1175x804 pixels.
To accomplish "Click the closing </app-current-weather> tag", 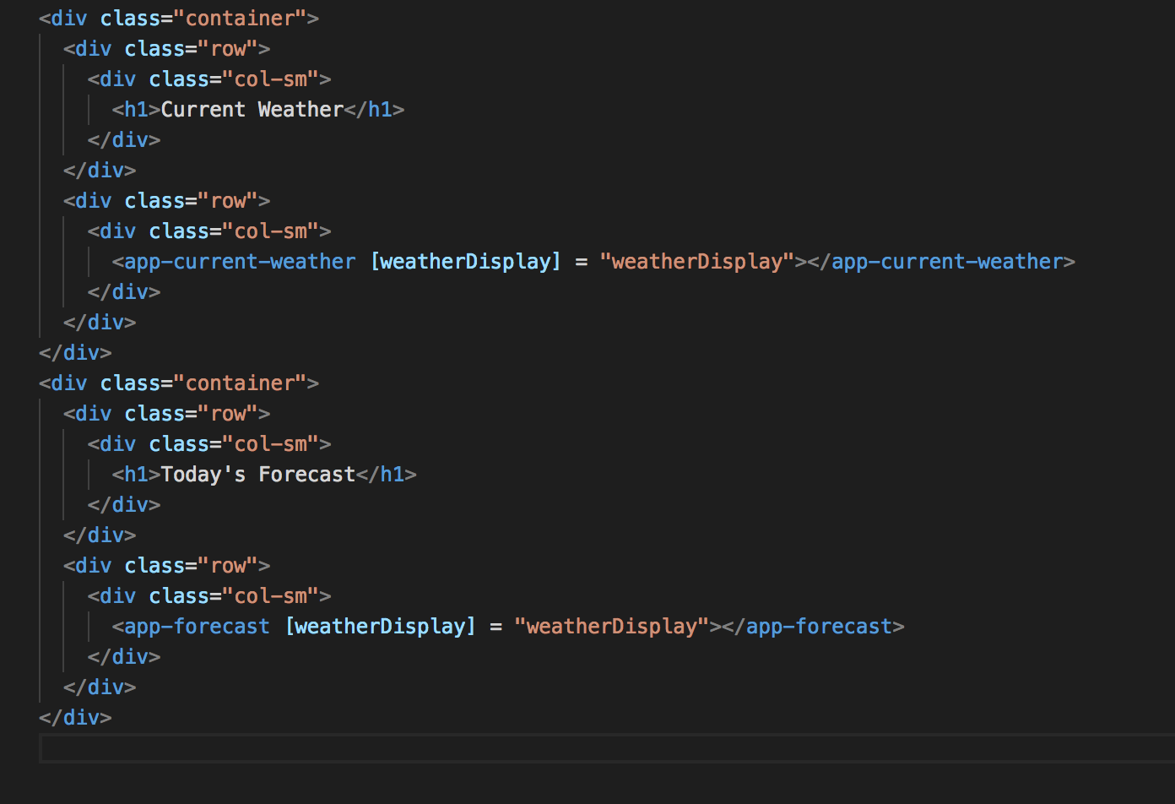I will click(941, 262).
